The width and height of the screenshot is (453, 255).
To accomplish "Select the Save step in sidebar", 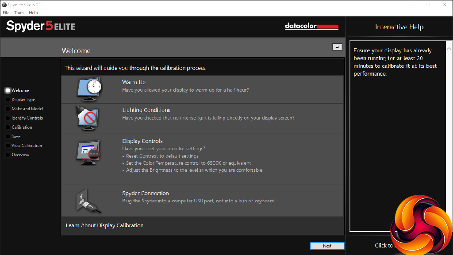I will tap(13, 136).
